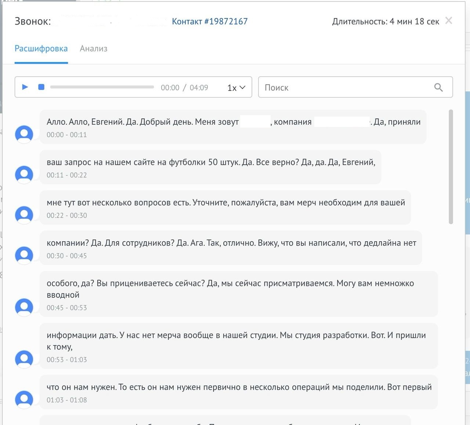Click the 00:00 / 04:09 playback time
The image size is (470, 425).
[184, 88]
